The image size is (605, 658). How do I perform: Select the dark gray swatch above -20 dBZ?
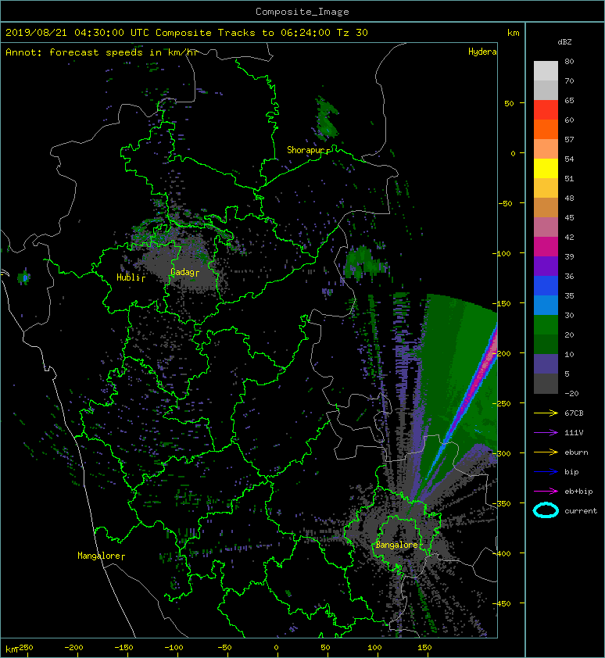pos(546,384)
